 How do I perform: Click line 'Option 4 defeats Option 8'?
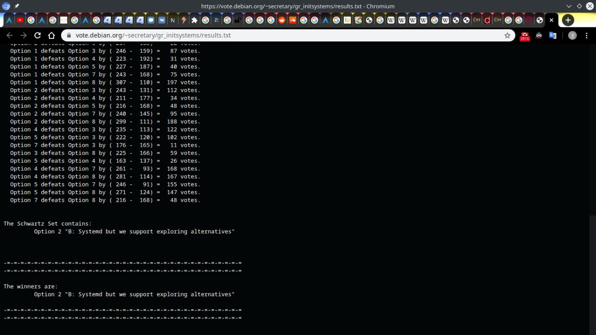click(105, 177)
